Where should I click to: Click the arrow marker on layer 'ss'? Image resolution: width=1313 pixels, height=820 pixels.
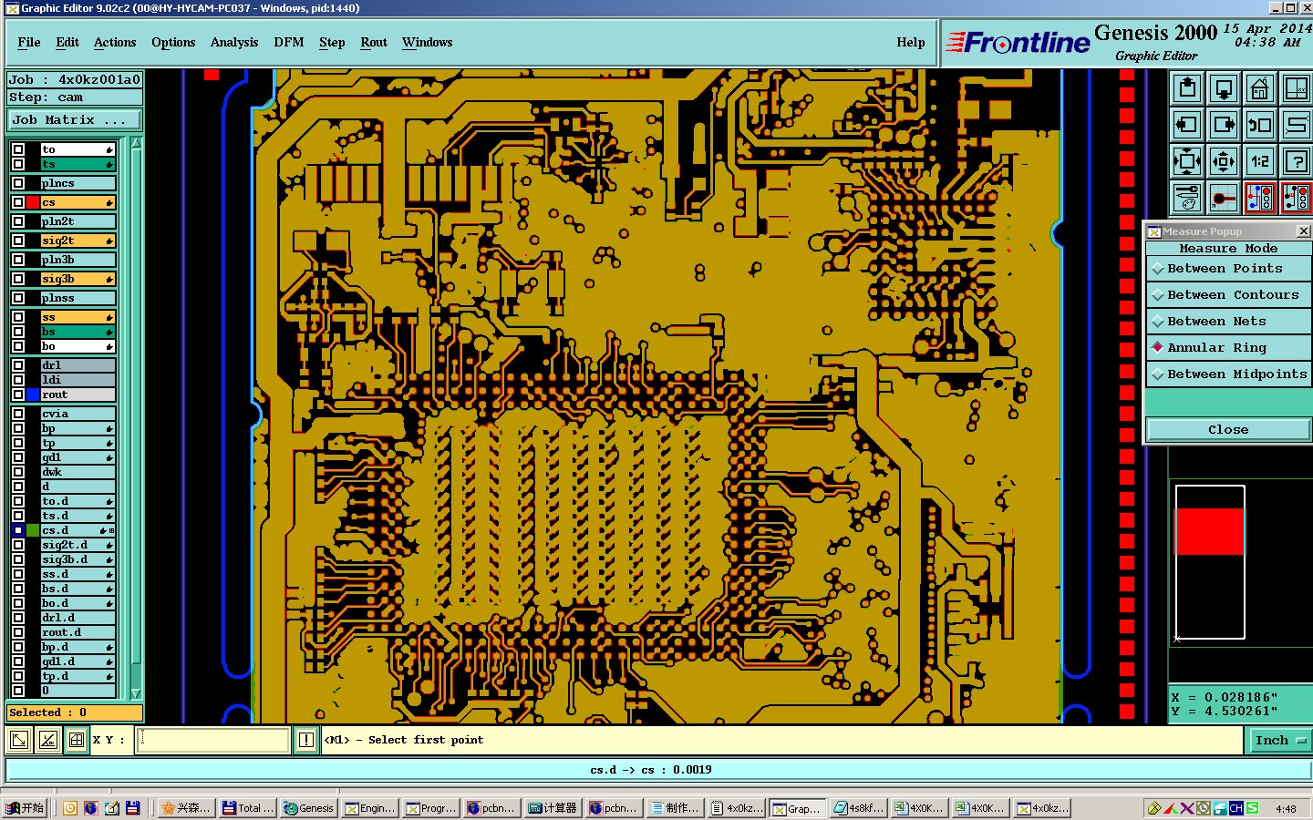[x=109, y=317]
